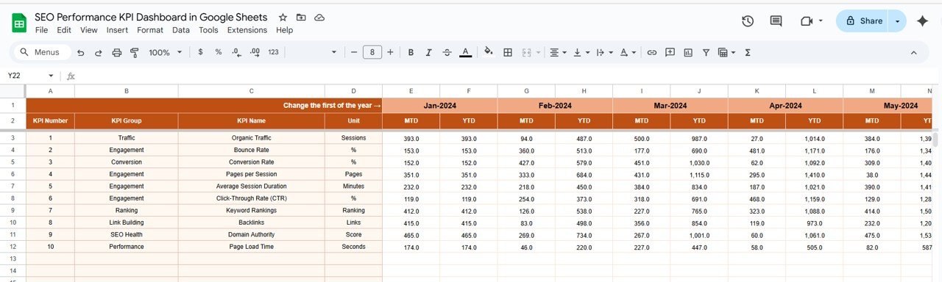The height and width of the screenshot is (282, 942).
Task: Open the File menu
Action: point(41,30)
